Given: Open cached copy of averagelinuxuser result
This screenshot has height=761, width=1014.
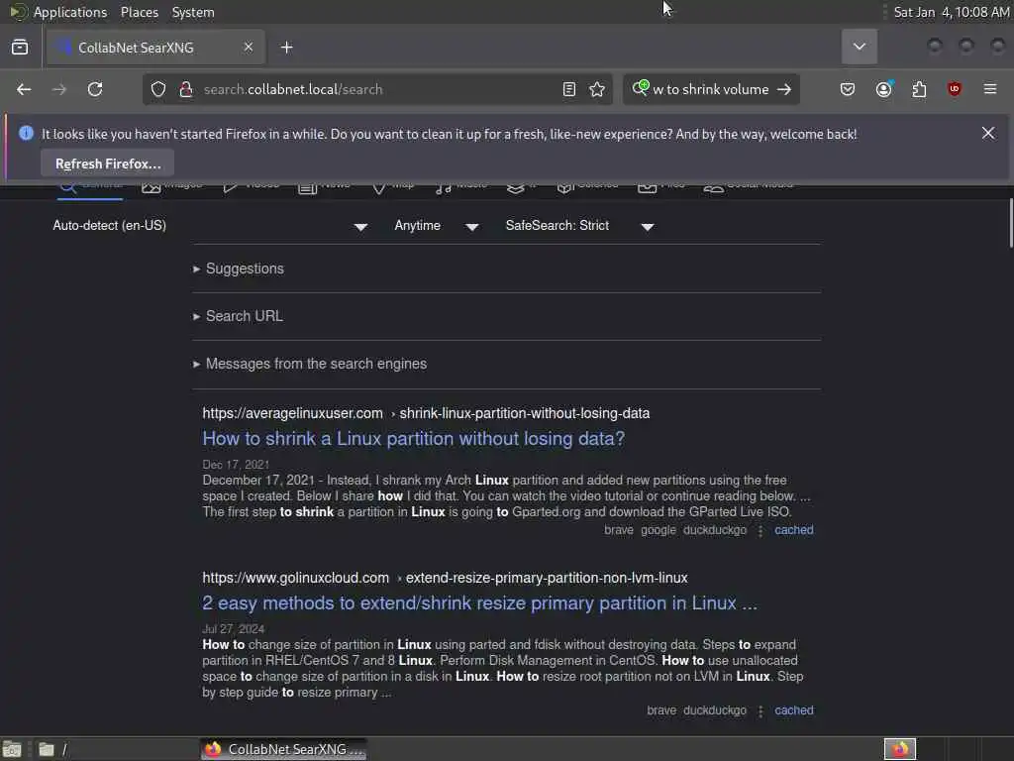Looking at the screenshot, I should 794,530.
